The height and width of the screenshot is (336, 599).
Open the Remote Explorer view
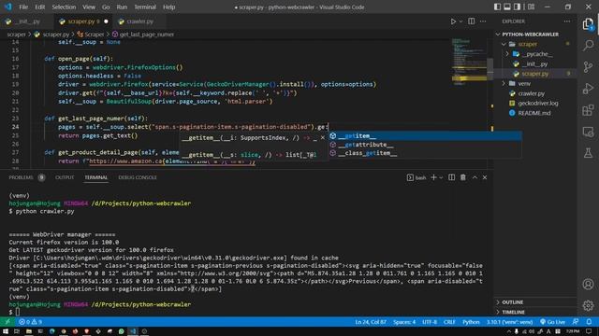pyautogui.click(x=588, y=132)
